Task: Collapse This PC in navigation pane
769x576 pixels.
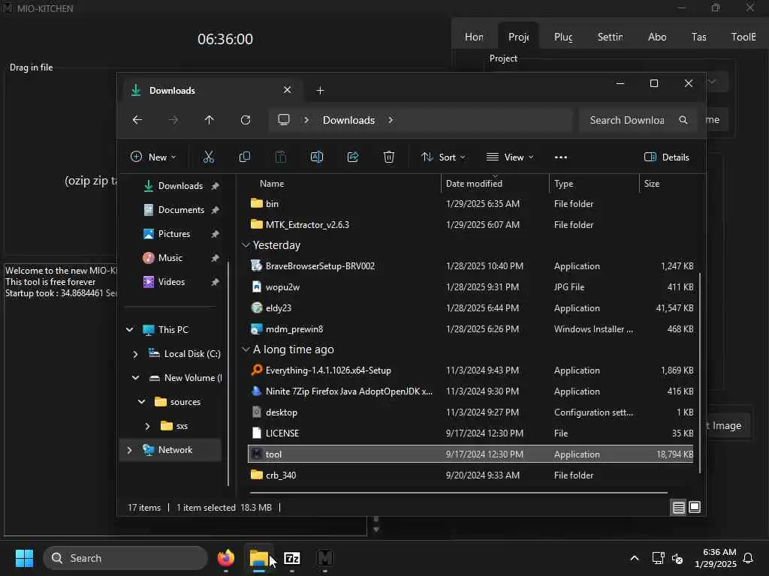Action: 129,330
